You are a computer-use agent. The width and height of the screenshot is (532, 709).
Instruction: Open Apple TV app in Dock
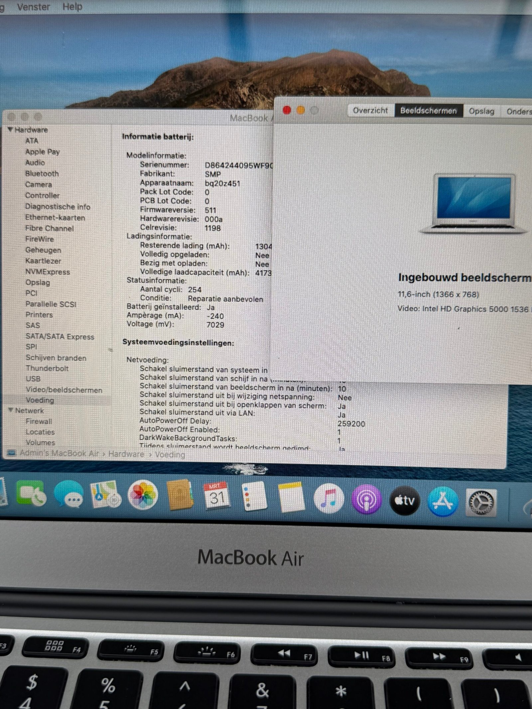point(405,500)
